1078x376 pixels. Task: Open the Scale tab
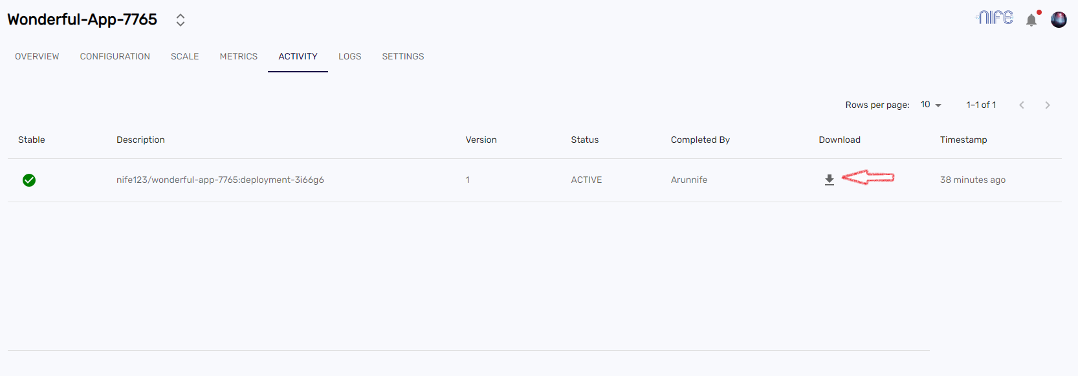[184, 56]
